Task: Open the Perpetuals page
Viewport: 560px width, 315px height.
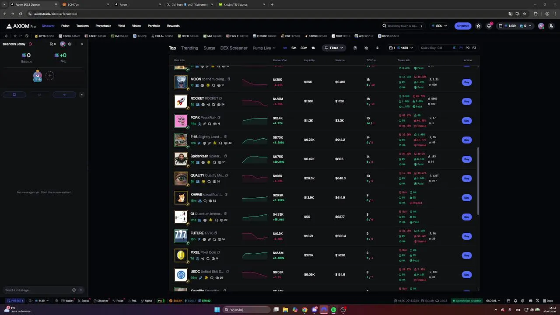Action: pos(103,26)
